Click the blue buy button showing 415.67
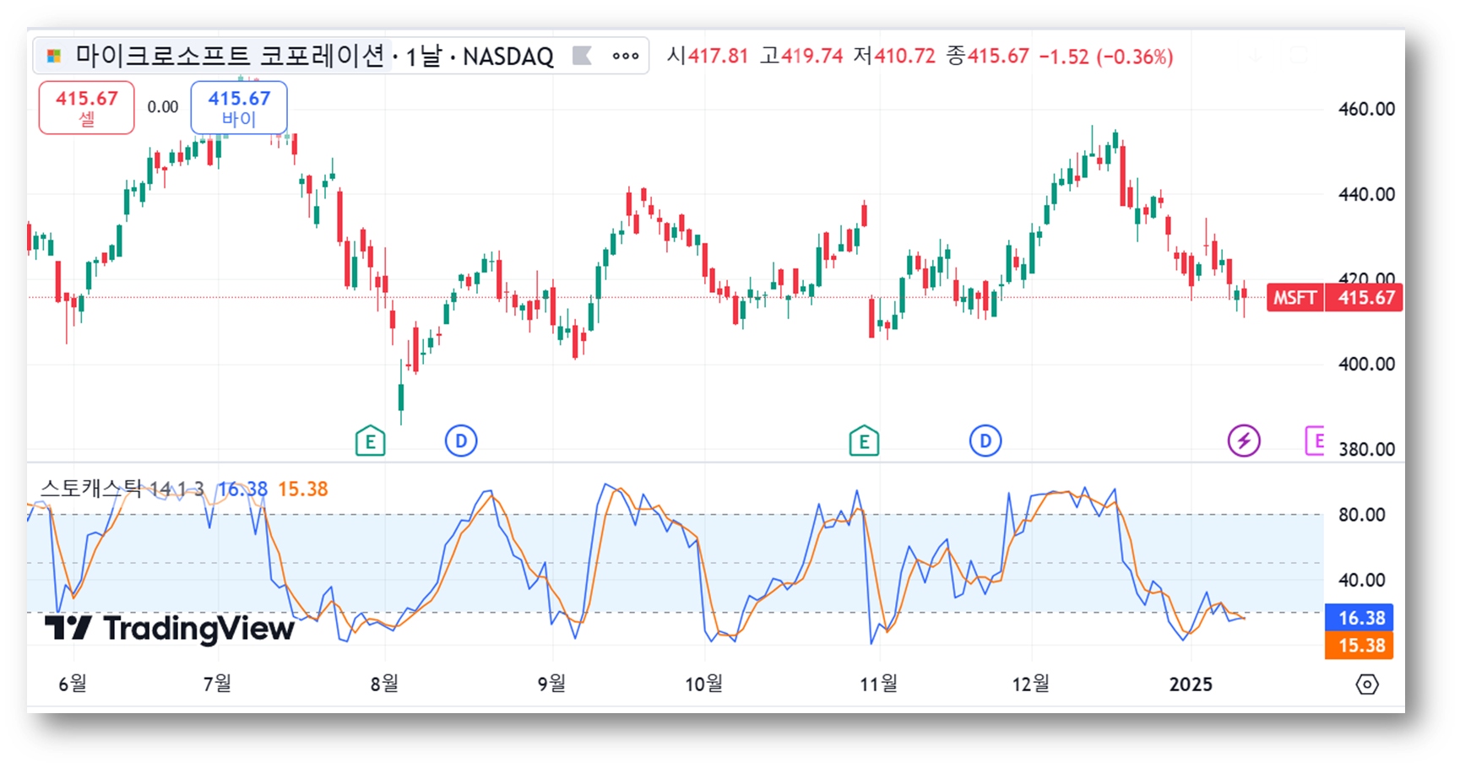 click(239, 108)
